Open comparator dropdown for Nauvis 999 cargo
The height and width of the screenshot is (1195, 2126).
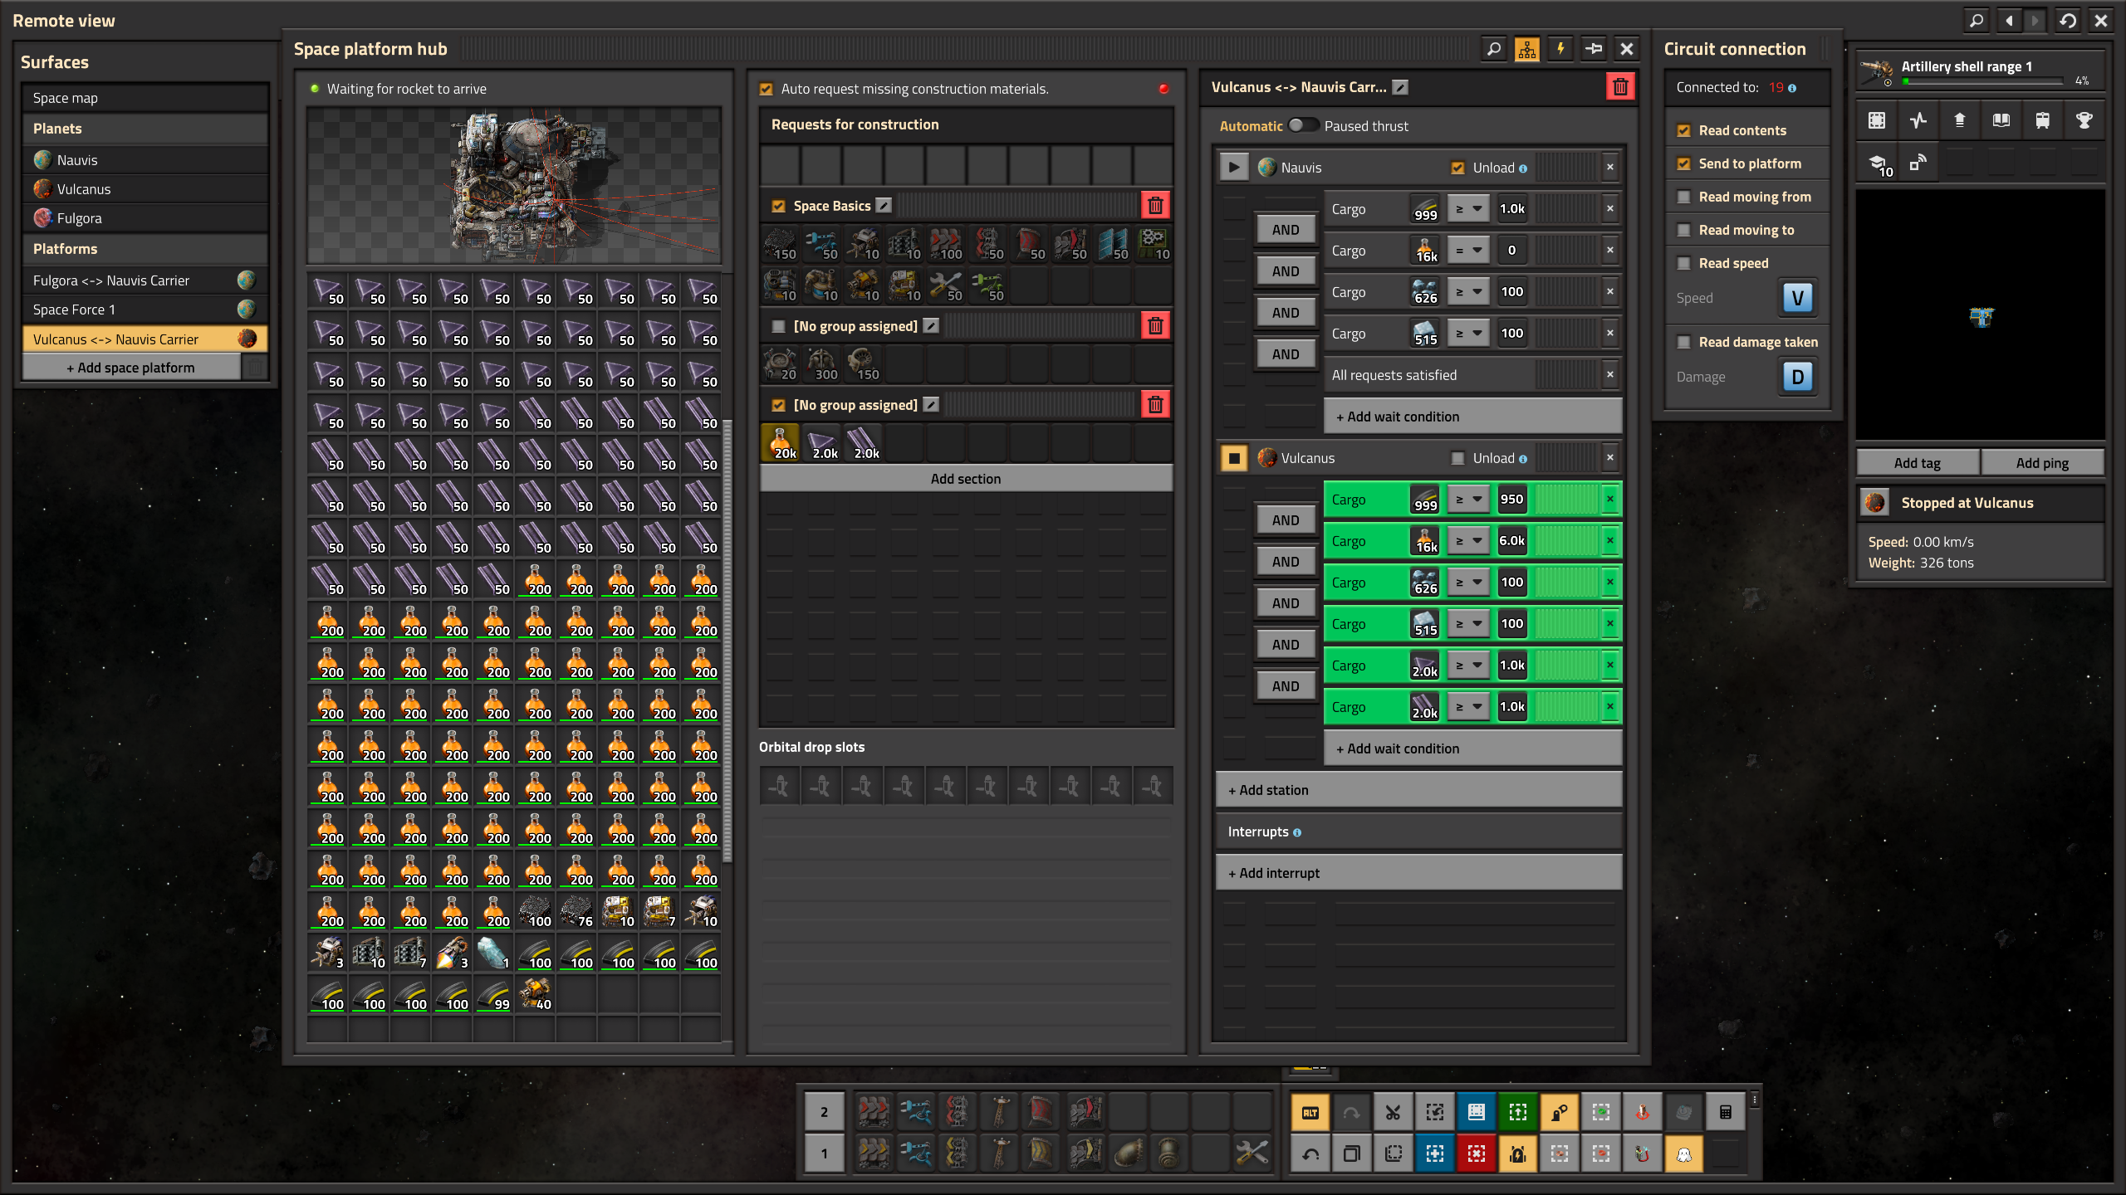1468,208
